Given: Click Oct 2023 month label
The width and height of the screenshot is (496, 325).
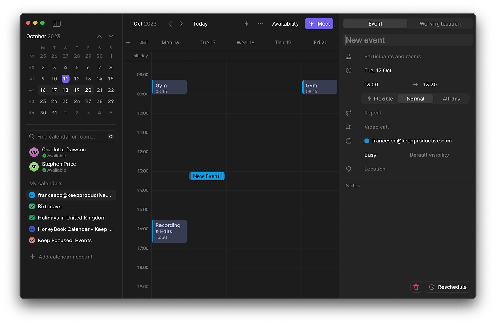Looking at the screenshot, I should point(145,24).
